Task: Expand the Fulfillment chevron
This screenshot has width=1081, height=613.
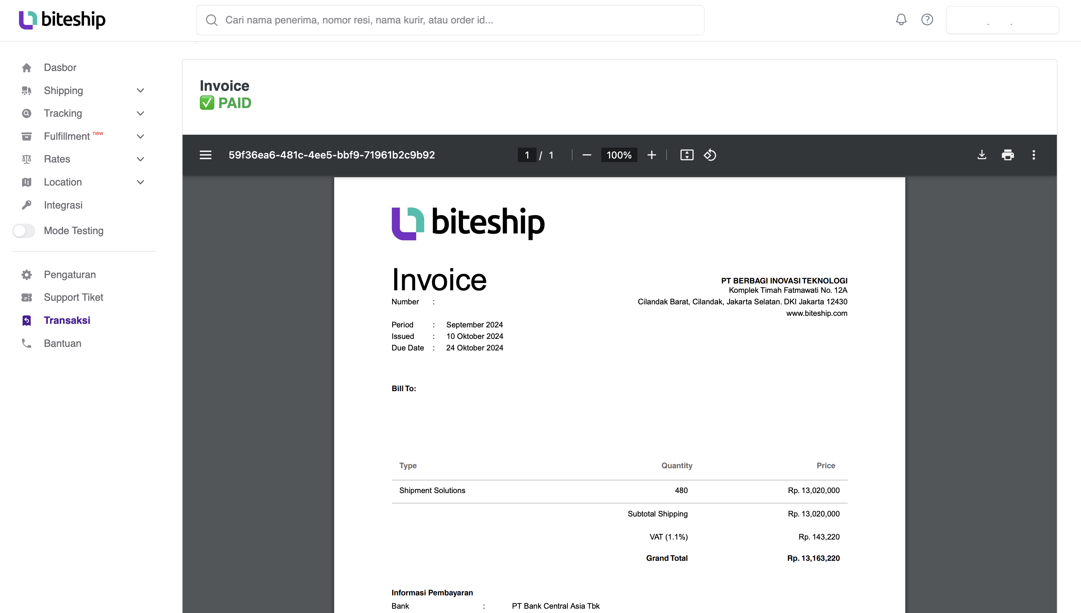Action: [x=140, y=137]
